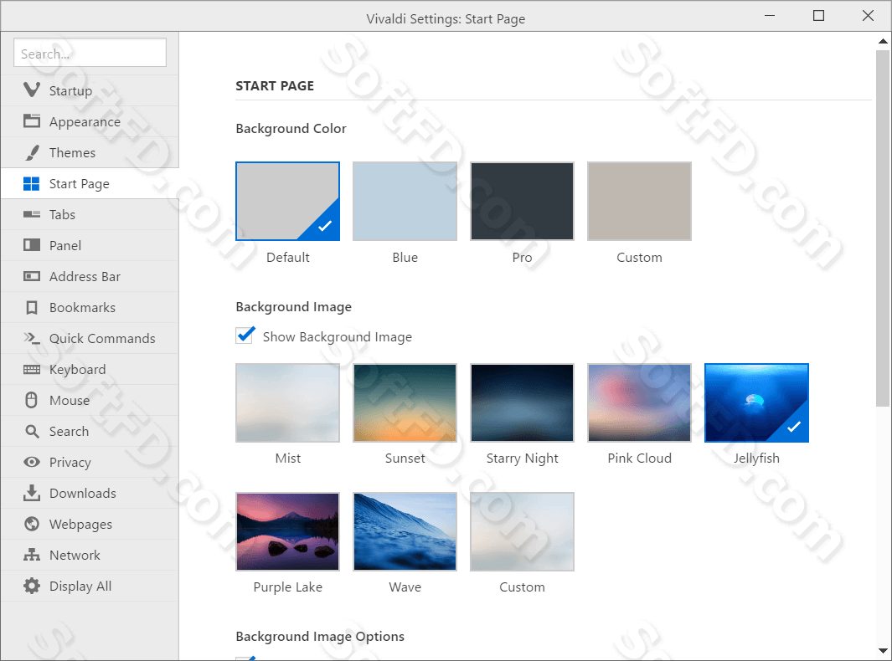Open Webpages settings label
892x661 pixels.
coord(80,524)
